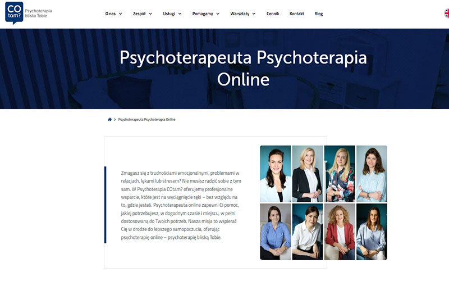This screenshot has width=449, height=281.
Task: Open the Zespół menu item
Action: coord(139,13)
